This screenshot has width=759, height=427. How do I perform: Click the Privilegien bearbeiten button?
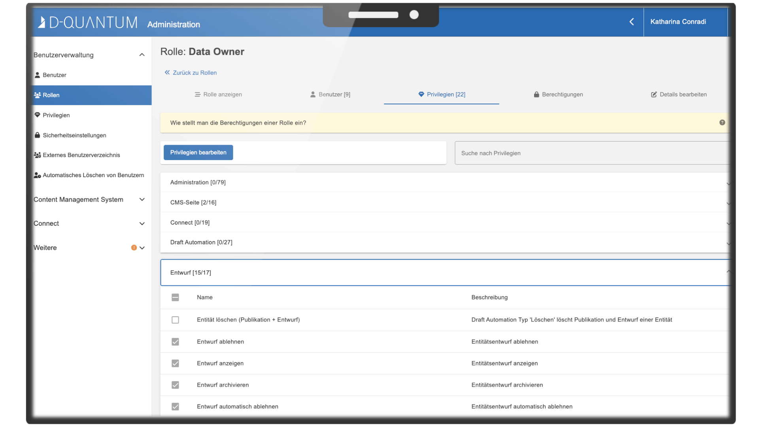[198, 153]
